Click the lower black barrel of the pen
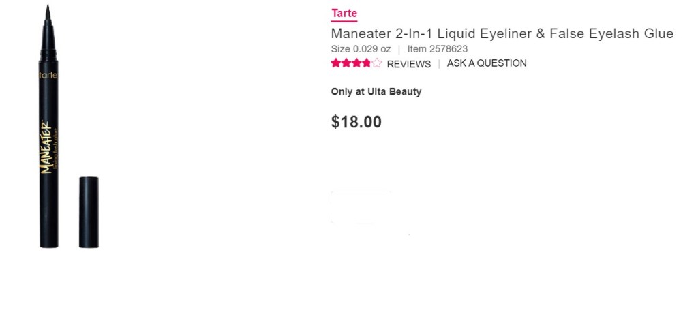Image resolution: width=698 pixels, height=325 pixels. [x=48, y=218]
